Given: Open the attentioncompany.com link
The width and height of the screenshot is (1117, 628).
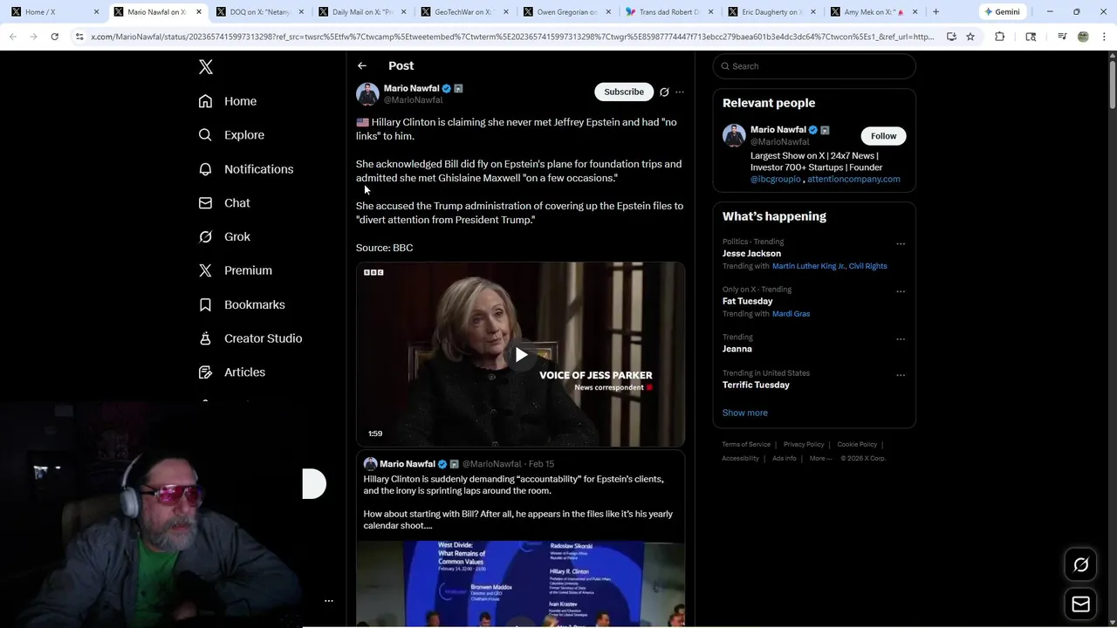Looking at the screenshot, I should pyautogui.click(x=853, y=179).
